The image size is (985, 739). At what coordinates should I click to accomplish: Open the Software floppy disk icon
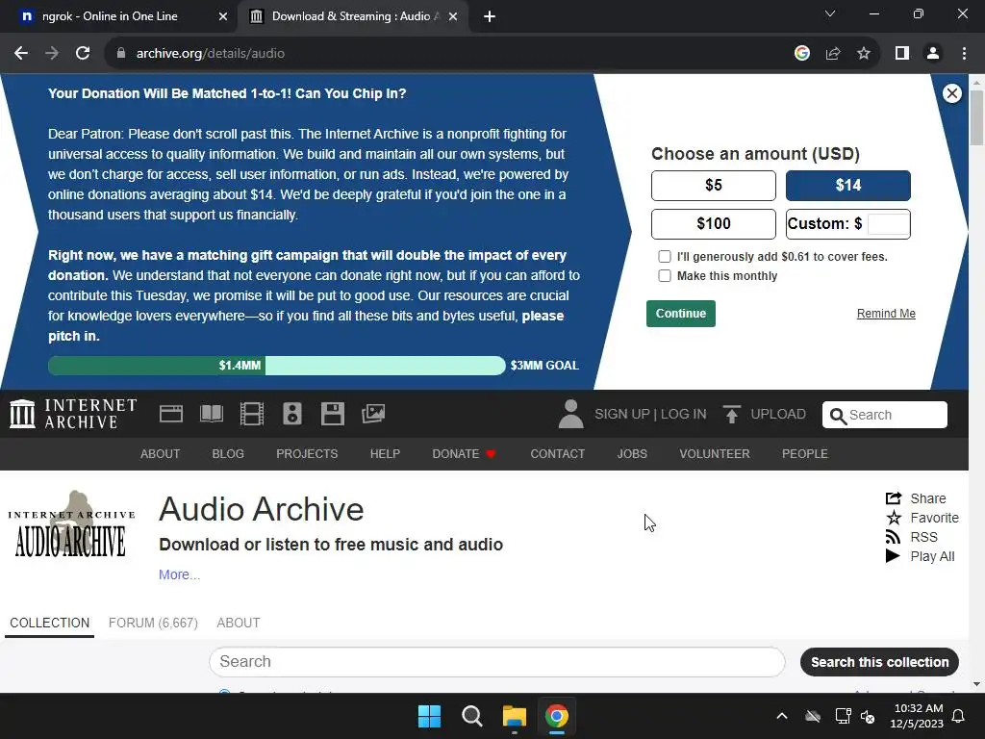click(x=332, y=414)
